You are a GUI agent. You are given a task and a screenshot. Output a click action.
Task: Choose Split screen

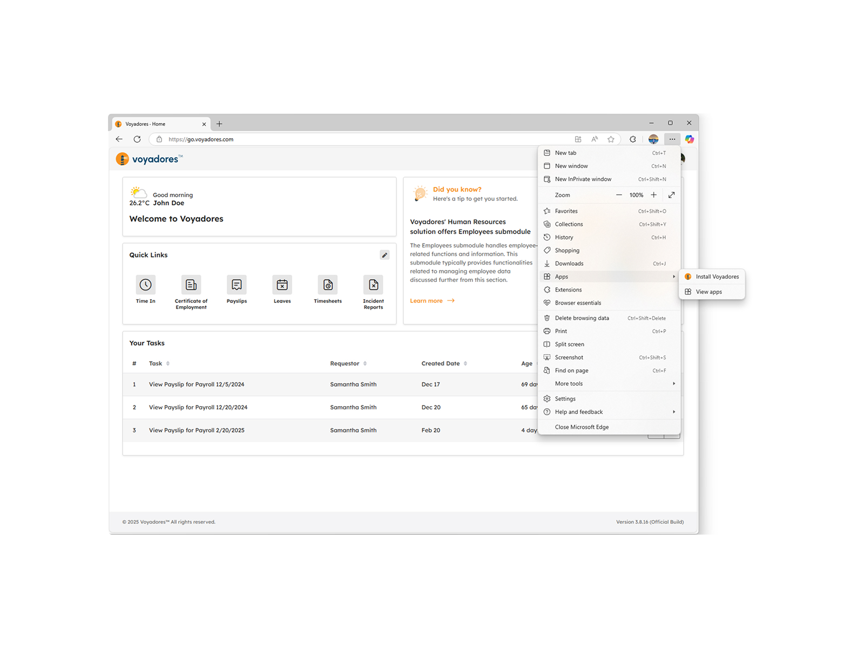[609, 345]
